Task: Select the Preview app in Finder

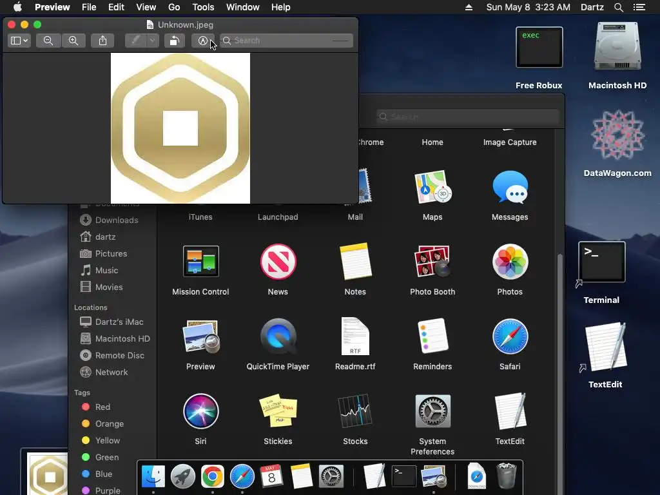Action: (201, 336)
